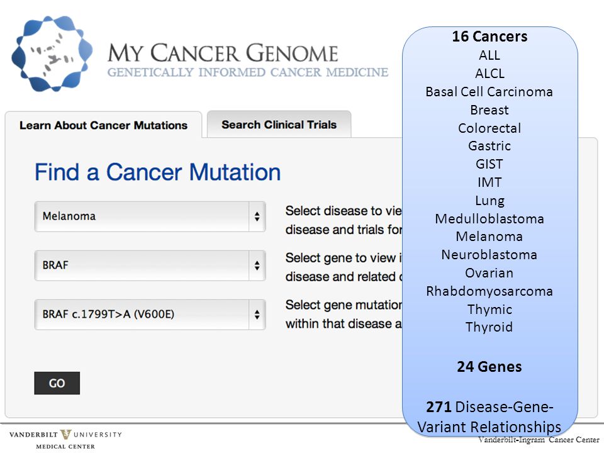604x453 pixels.
Task: Open the BRAF gene dropdown
Action: click(x=150, y=266)
